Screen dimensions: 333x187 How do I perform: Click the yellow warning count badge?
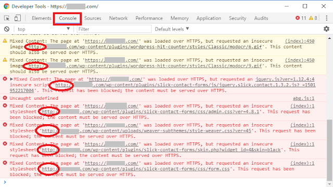point(313,18)
